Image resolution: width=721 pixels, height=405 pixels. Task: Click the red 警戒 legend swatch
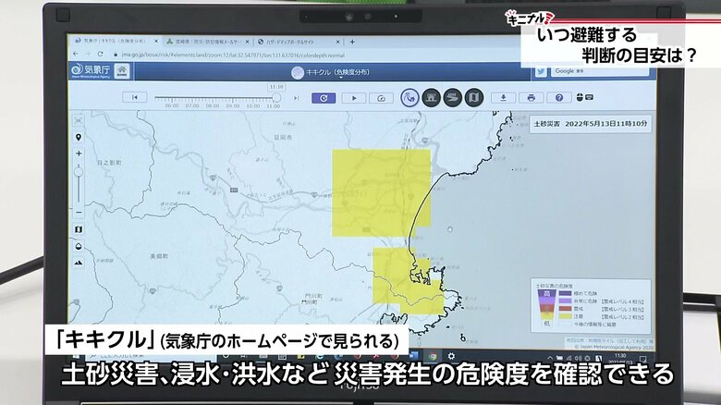[x=565, y=309]
